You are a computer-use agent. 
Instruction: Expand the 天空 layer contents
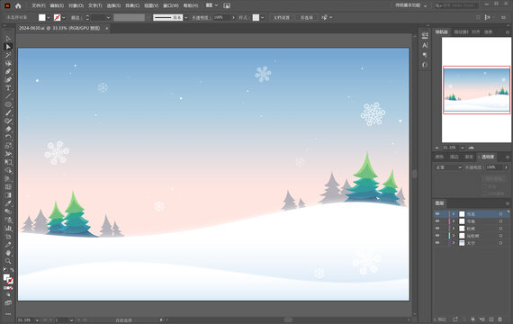[x=454, y=243]
